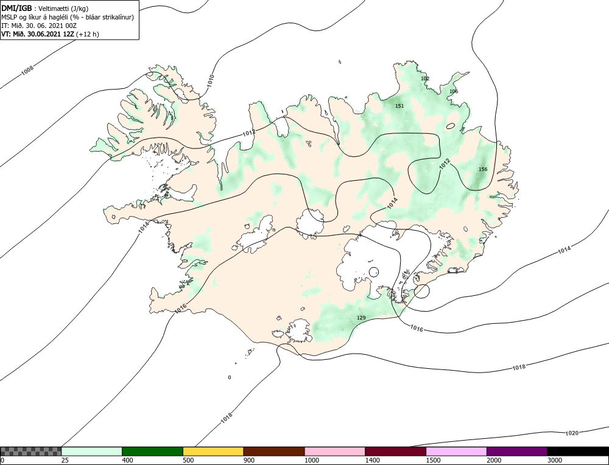Click the dark maroon 1400–1500 legend swatch
Viewport: 609px width, 465px height.
(x=395, y=451)
